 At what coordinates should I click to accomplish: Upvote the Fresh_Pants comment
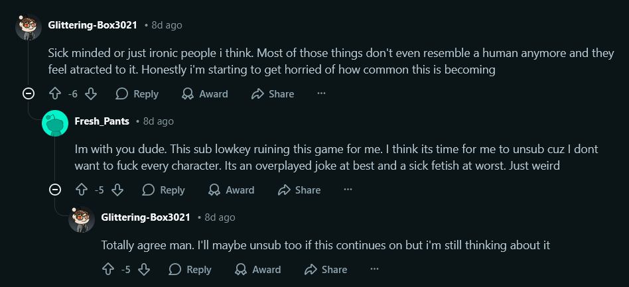click(82, 190)
